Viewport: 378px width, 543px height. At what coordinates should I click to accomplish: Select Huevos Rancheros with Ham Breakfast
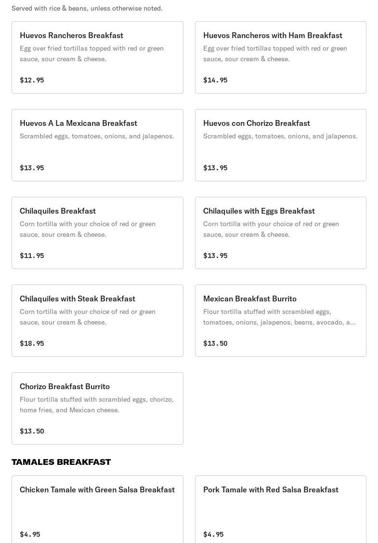pyautogui.click(x=280, y=57)
